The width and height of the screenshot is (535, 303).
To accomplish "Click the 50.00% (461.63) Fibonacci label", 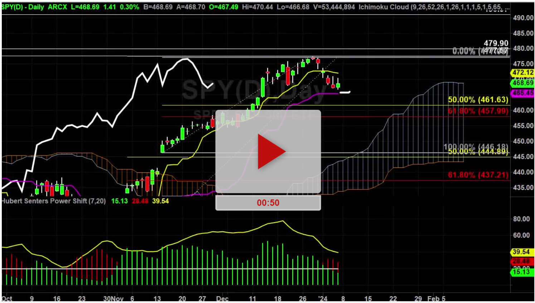I will click(478, 100).
